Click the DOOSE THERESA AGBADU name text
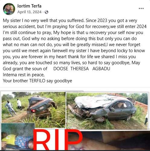150x151 pixels. pyautogui.click(x=82, y=69)
